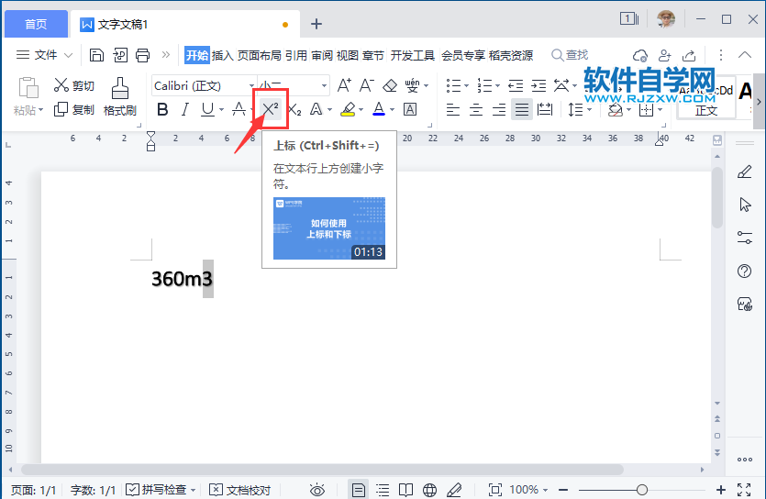Increase font size with A+ icon
Image resolution: width=766 pixels, height=499 pixels.
click(344, 85)
